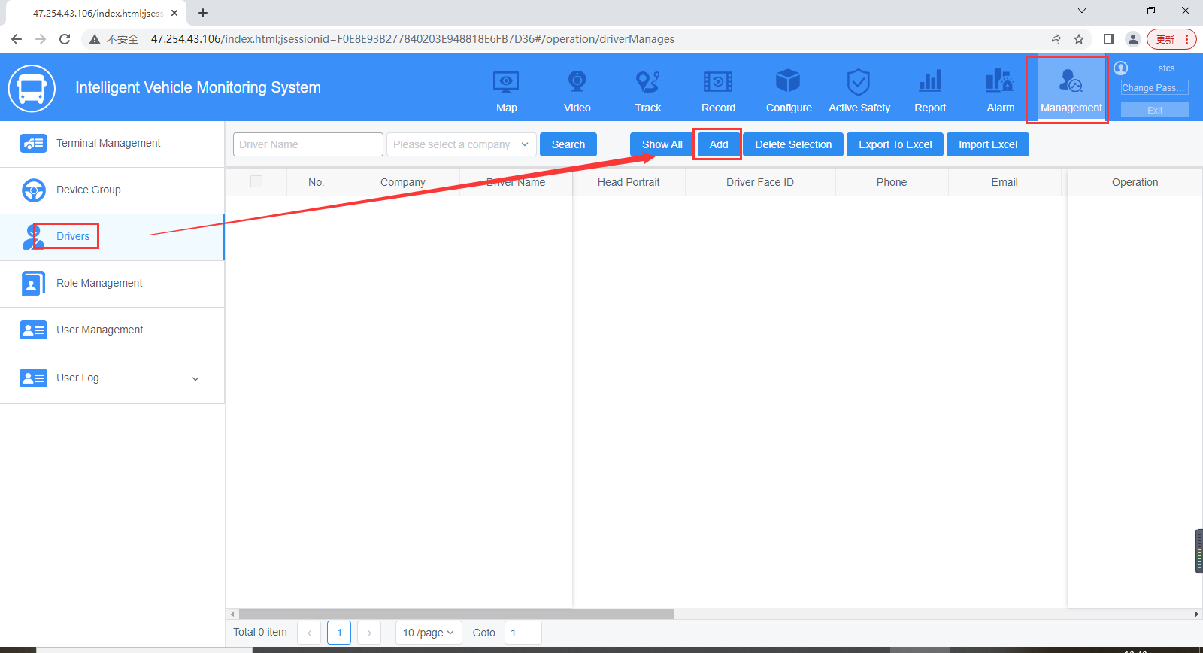The height and width of the screenshot is (653, 1203).
Task: Open the Configure box icon
Action: (788, 81)
